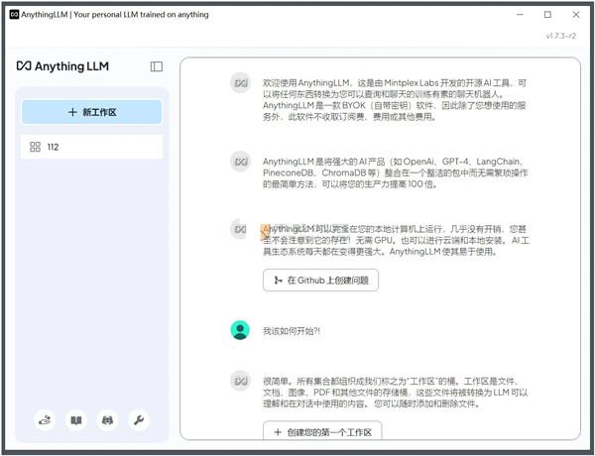Click bot avatar beside the OpenAi GPT-4 message
The width and height of the screenshot is (595, 456).
[x=239, y=161]
